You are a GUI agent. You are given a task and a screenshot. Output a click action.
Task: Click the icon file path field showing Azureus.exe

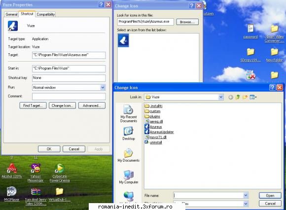(x=145, y=22)
